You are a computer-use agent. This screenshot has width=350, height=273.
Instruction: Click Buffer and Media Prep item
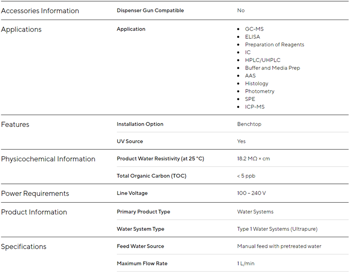[x=272, y=68]
